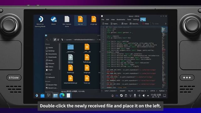Open Steam tray icon
Viewport: 201px width, 113px height.
pyautogui.click(x=121, y=95)
